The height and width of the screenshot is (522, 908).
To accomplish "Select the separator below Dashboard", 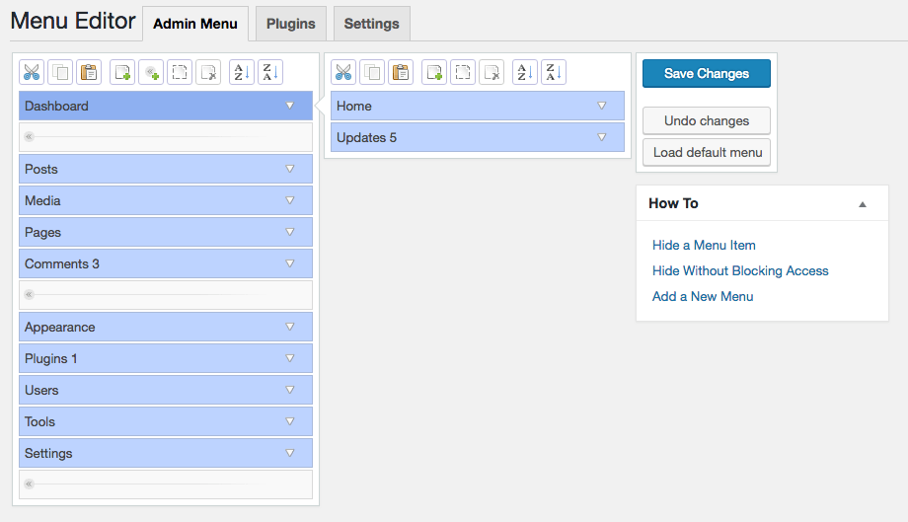I will 166,137.
